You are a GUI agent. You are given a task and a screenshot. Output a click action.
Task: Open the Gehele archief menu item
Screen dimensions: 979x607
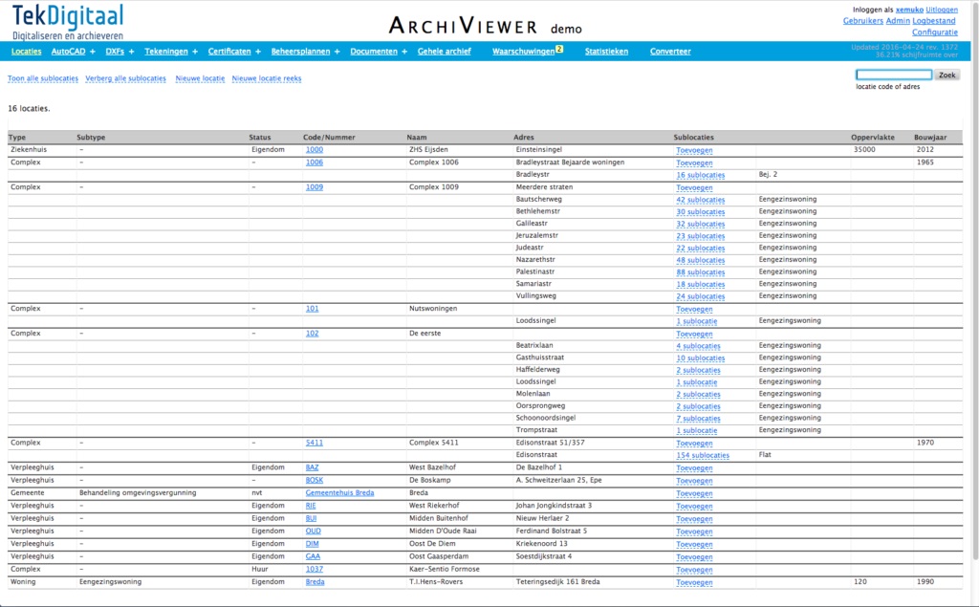click(x=444, y=52)
